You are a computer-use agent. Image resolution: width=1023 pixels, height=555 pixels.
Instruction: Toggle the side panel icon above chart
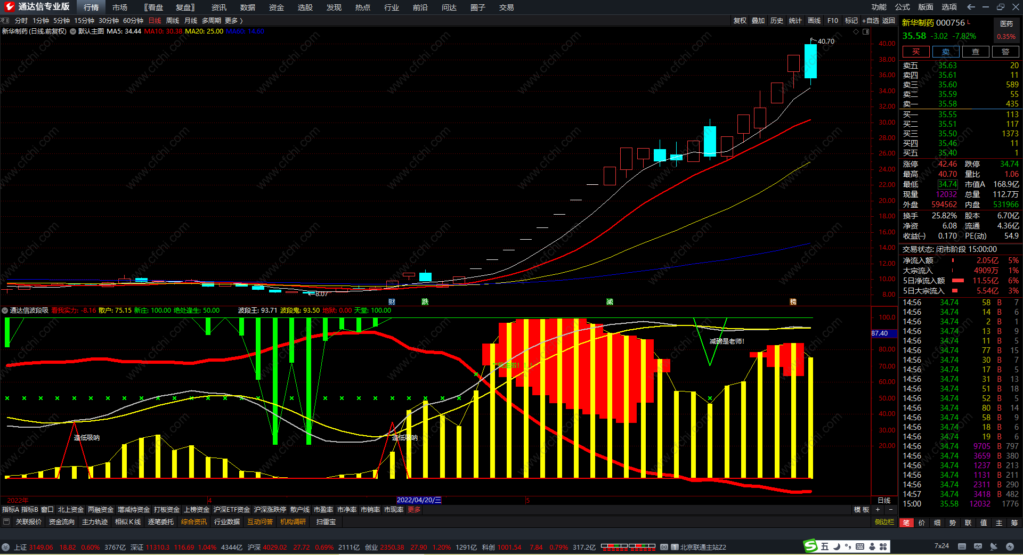pos(866,31)
